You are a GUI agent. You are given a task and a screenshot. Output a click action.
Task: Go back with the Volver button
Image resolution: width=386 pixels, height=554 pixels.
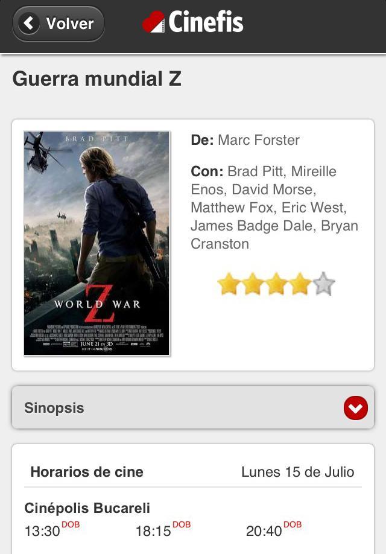coord(59,24)
